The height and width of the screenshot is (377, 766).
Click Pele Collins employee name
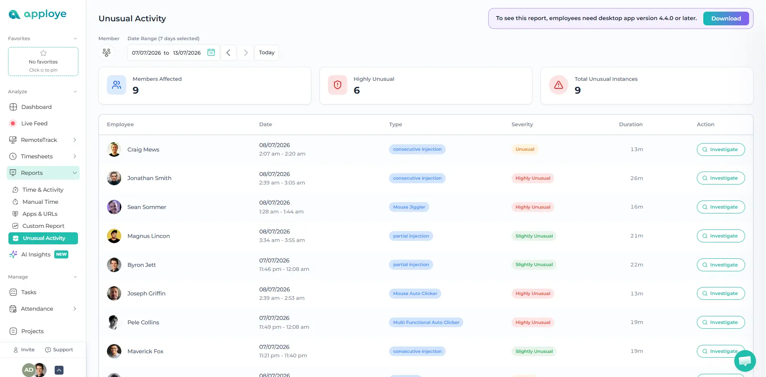click(143, 322)
